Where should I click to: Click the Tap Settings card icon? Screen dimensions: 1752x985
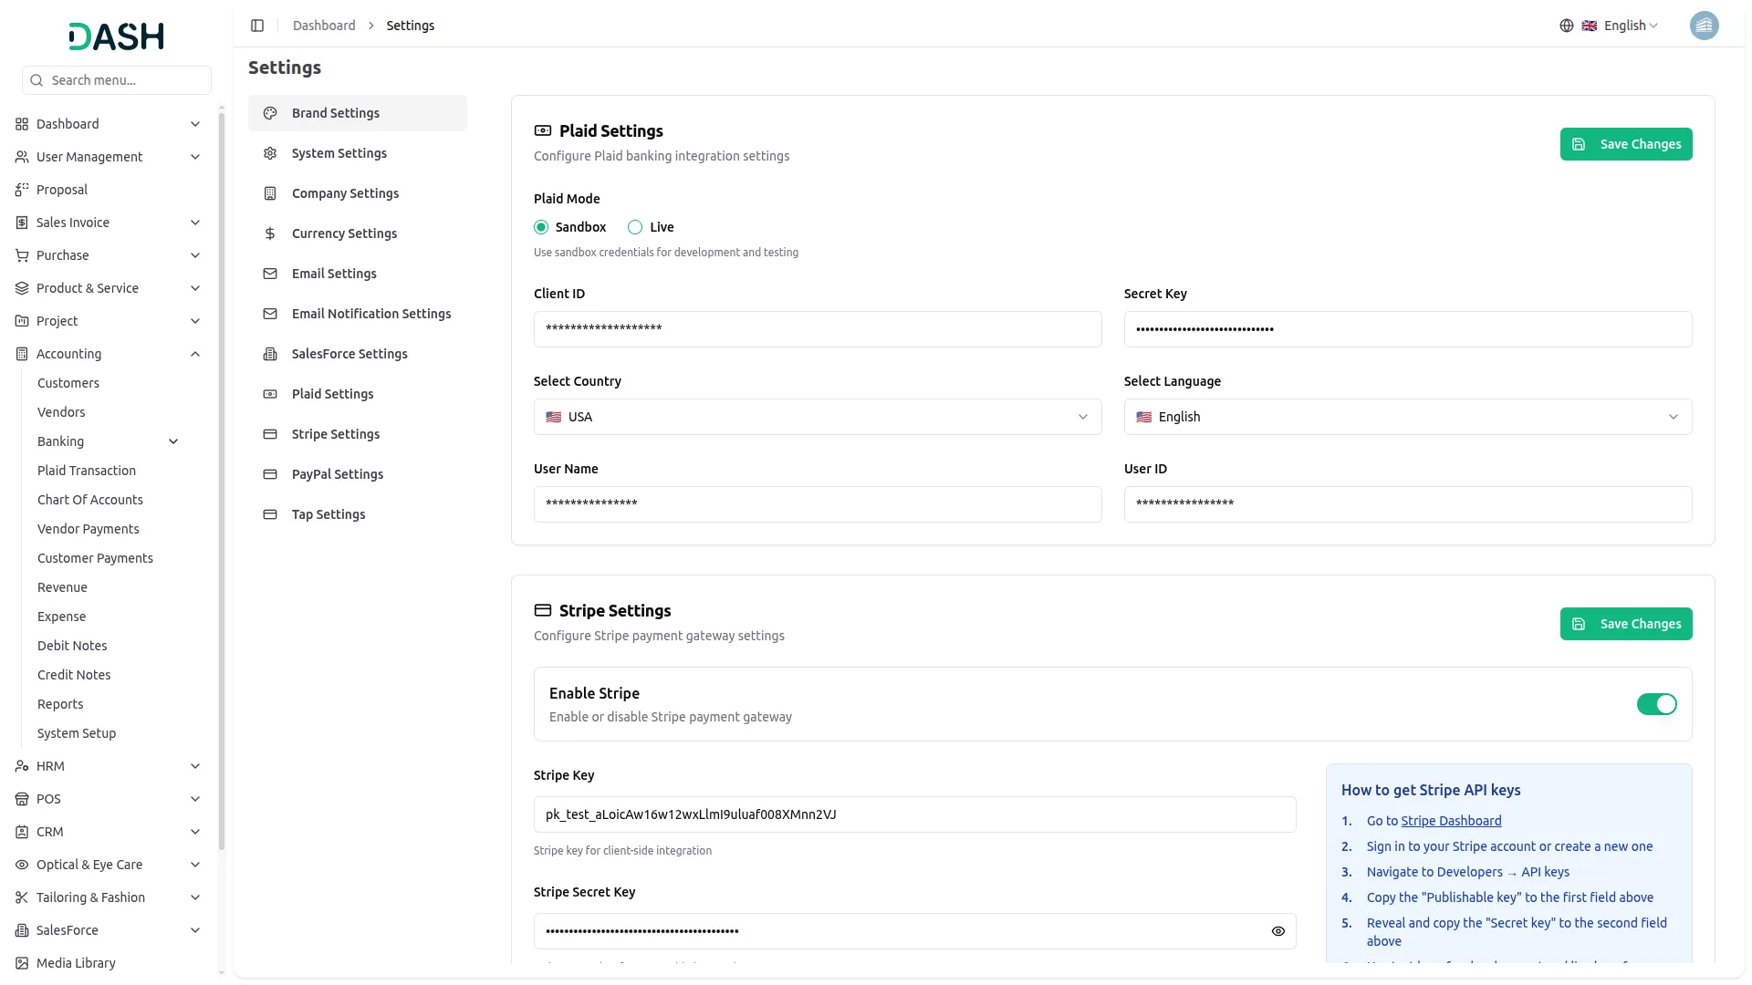270,514
